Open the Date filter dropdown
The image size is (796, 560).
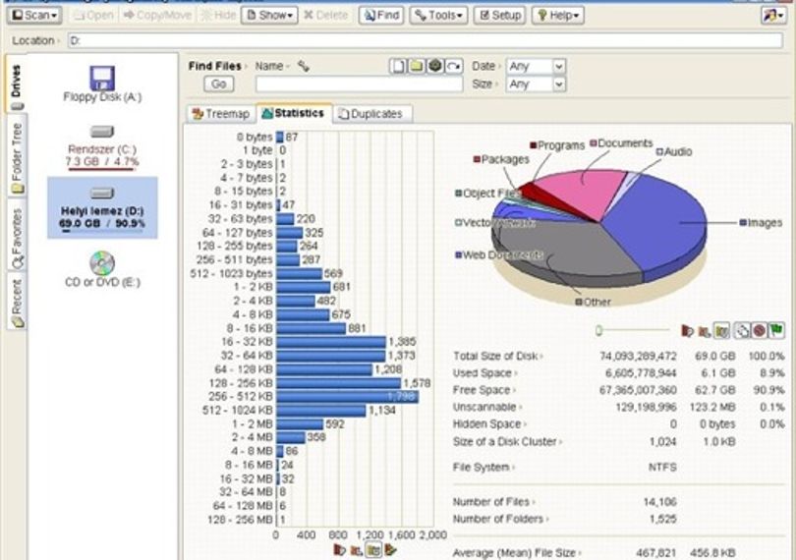pyautogui.click(x=537, y=66)
